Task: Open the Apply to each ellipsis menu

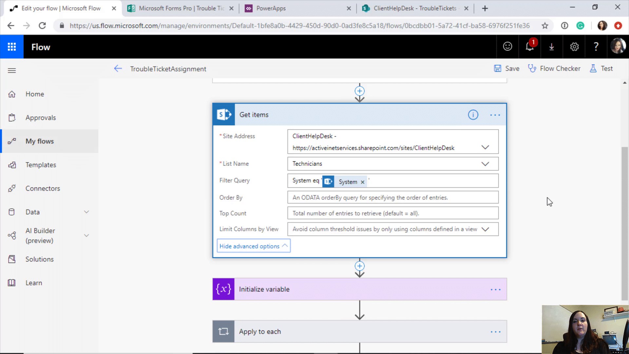Action: (x=496, y=332)
